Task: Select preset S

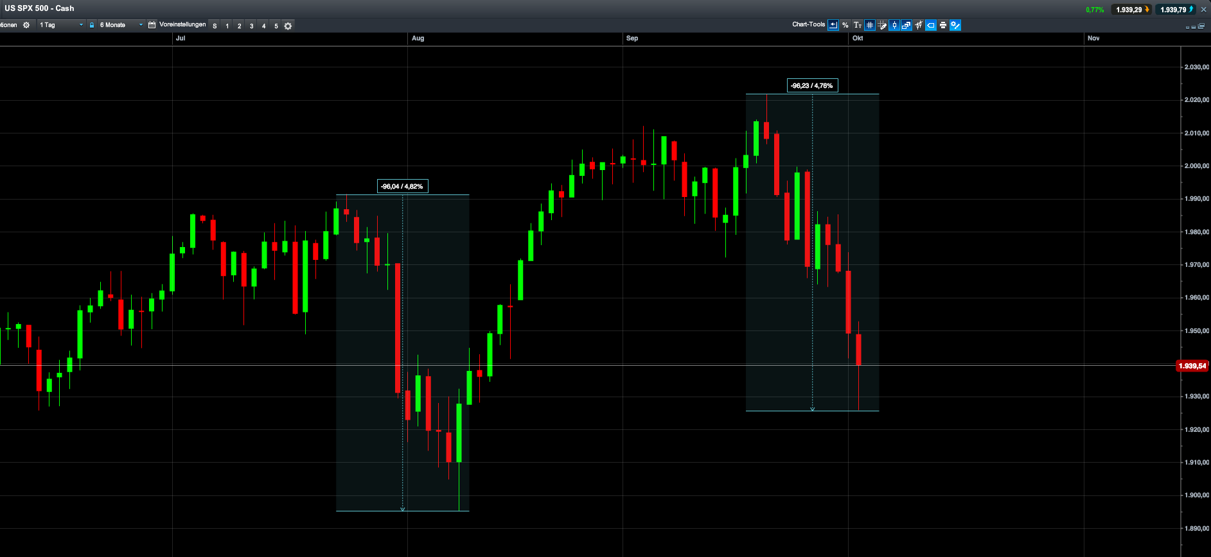Action: [x=215, y=26]
